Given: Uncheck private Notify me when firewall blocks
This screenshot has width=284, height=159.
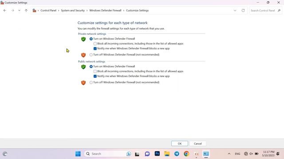Looking at the screenshot, I should [x=95, y=49].
